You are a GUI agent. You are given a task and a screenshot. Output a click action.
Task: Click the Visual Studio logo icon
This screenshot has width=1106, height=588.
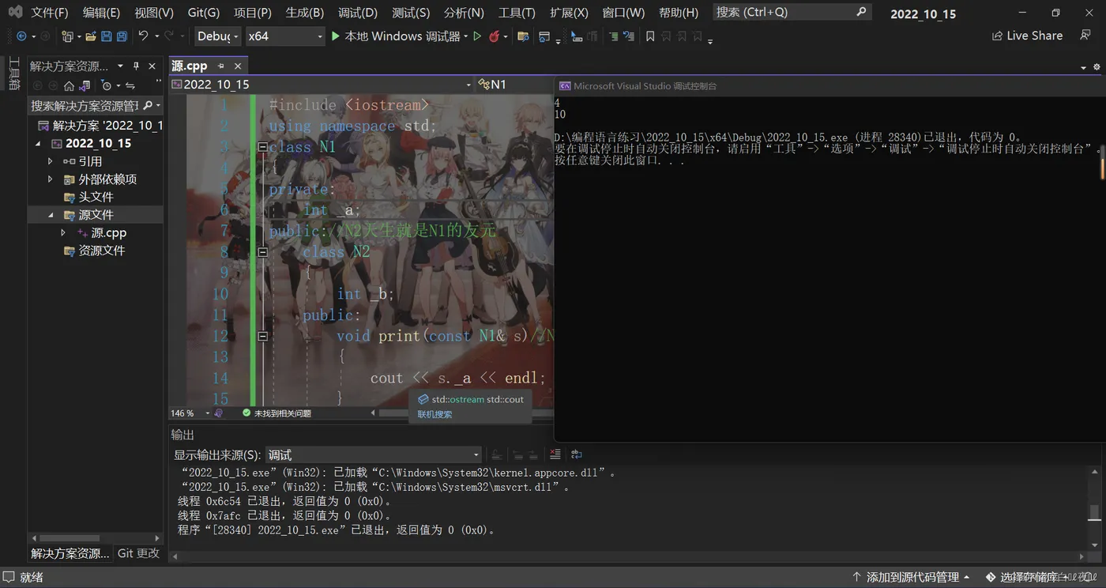click(x=14, y=13)
